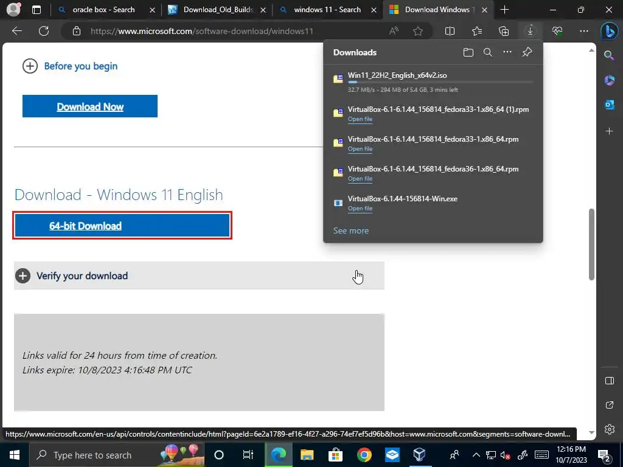Screen dimensions: 623x467
Task: Hide the sidebar panel toggle icon
Action: [610, 381]
